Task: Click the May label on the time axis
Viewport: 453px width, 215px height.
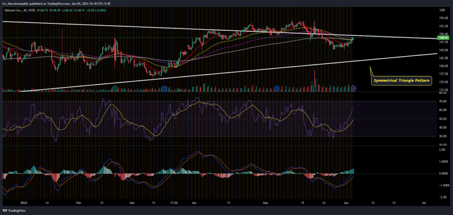Action: click(265, 203)
